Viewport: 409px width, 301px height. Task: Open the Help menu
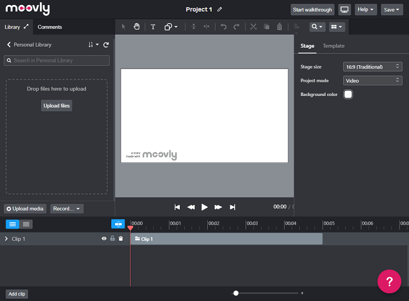pyautogui.click(x=366, y=10)
